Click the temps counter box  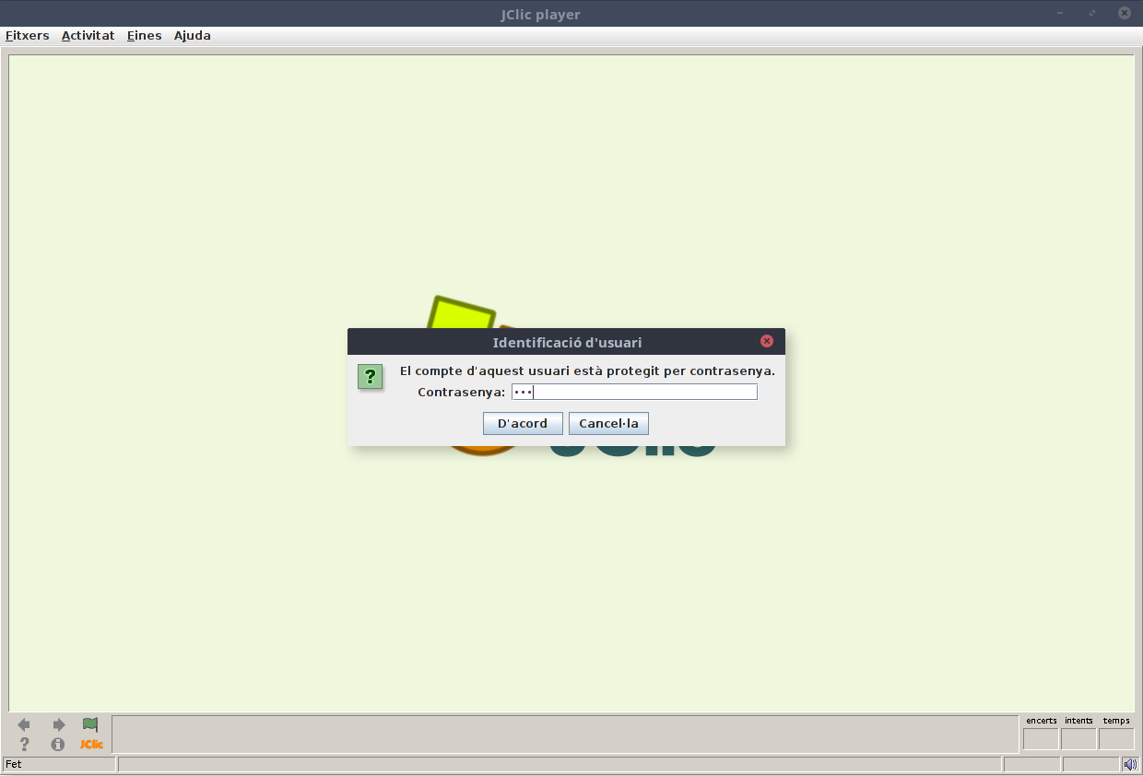pos(1115,739)
